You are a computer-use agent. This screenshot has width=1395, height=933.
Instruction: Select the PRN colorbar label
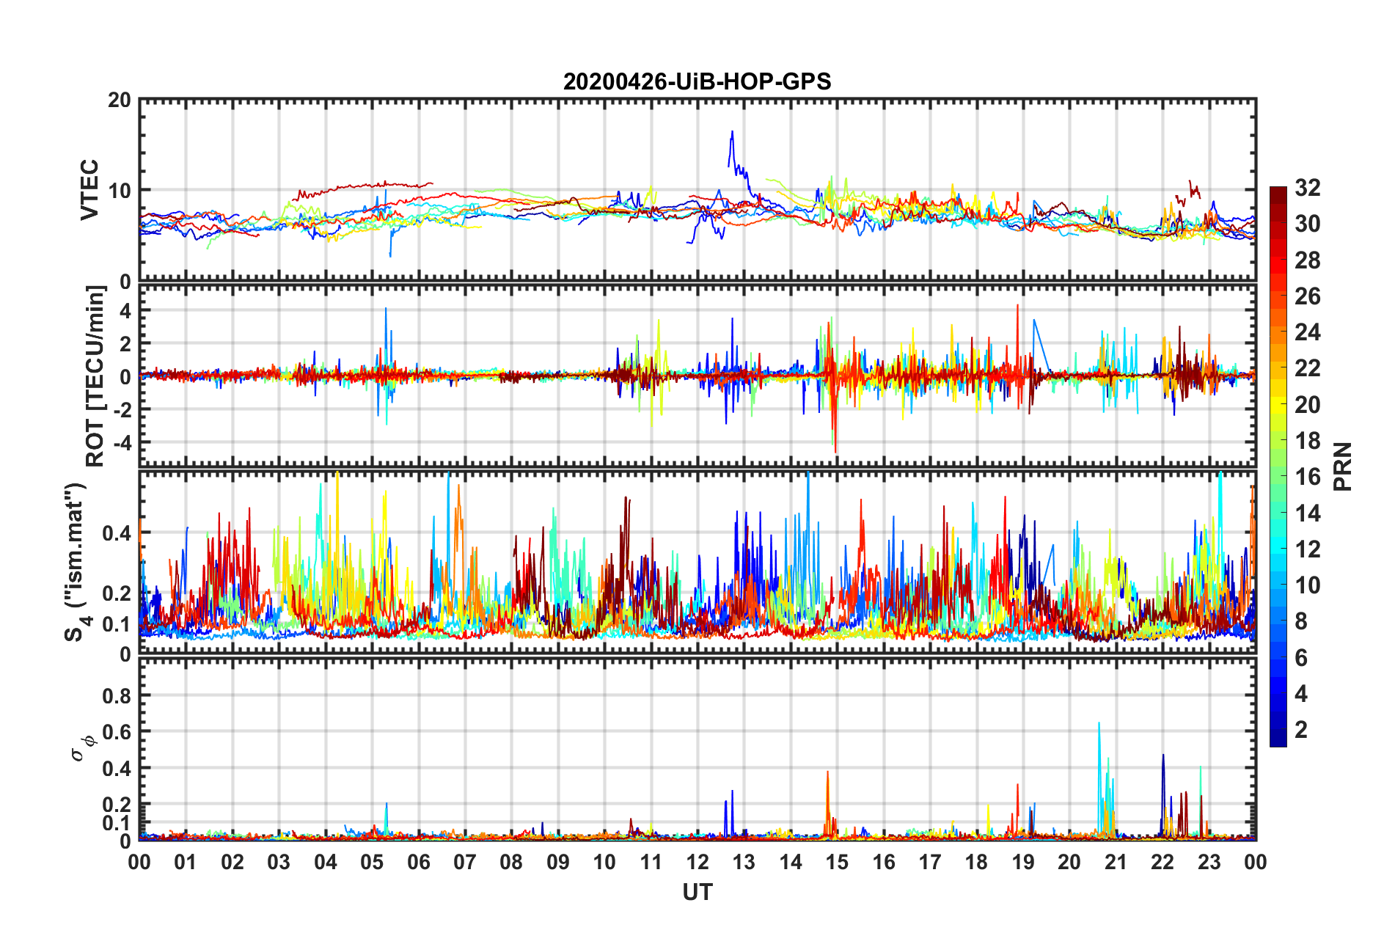(1342, 466)
